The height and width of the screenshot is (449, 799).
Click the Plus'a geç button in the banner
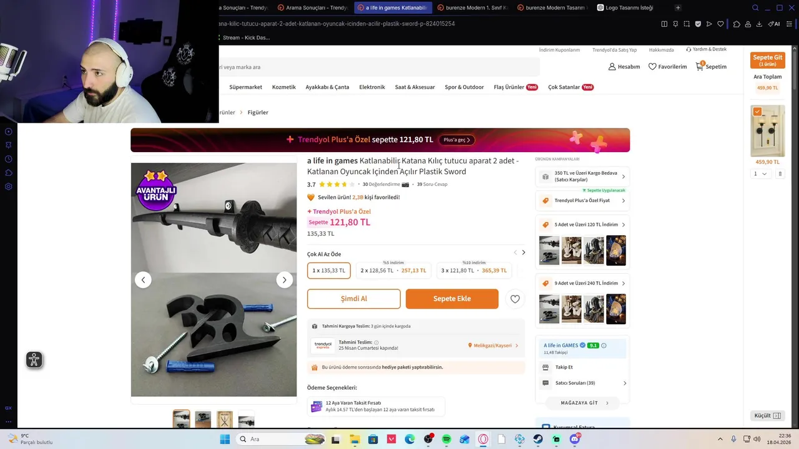(x=456, y=140)
